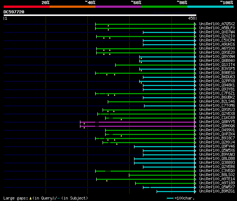Screen dimensions: 237x201
Task: Click the 458 query end position label
Action: (x=191, y=18)
